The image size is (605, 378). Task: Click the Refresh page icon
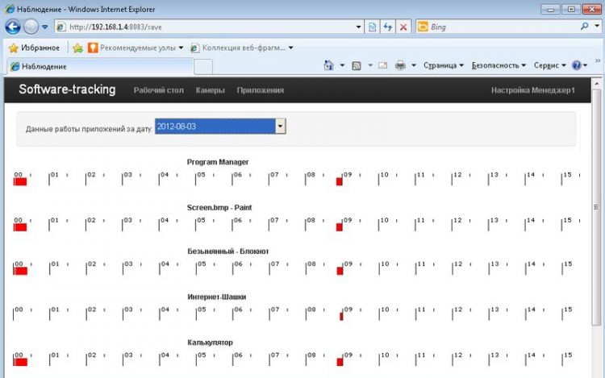coord(388,27)
